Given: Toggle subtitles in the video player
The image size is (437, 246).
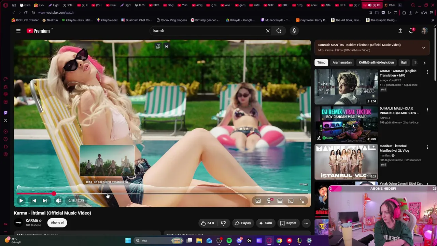Looking at the screenshot, I should tap(258, 201).
